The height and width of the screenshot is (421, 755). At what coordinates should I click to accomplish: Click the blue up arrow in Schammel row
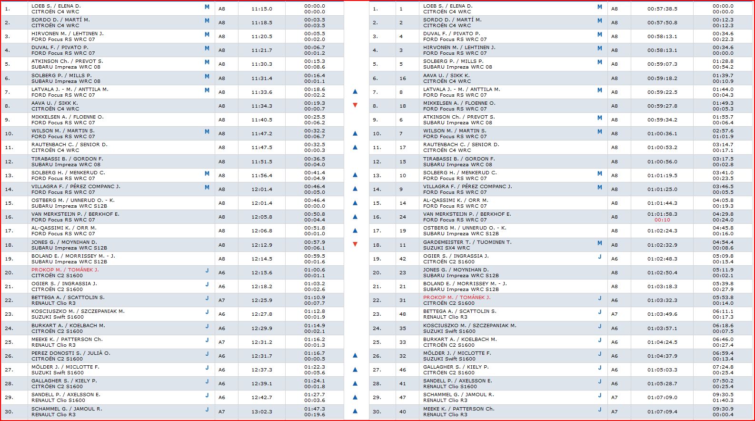pos(355,411)
